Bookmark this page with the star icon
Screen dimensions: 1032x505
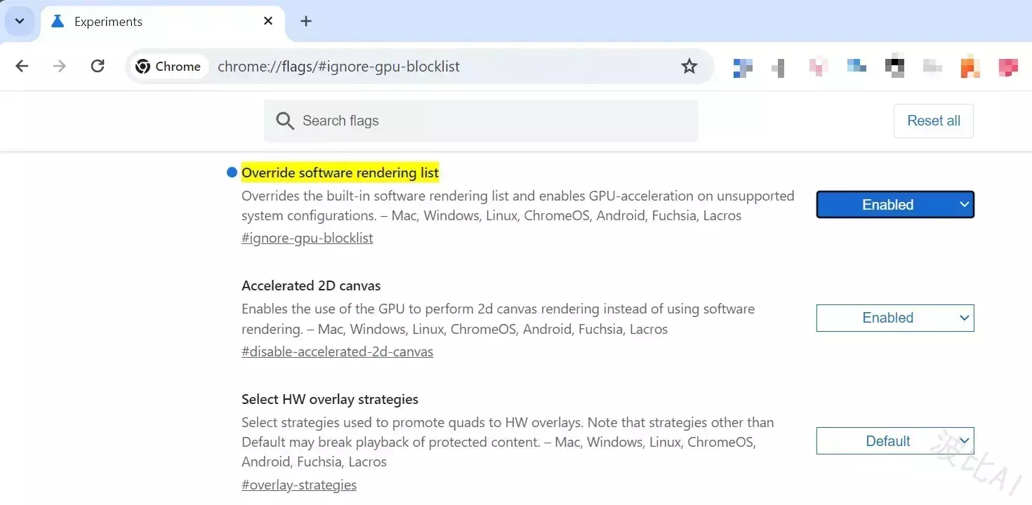tap(689, 66)
